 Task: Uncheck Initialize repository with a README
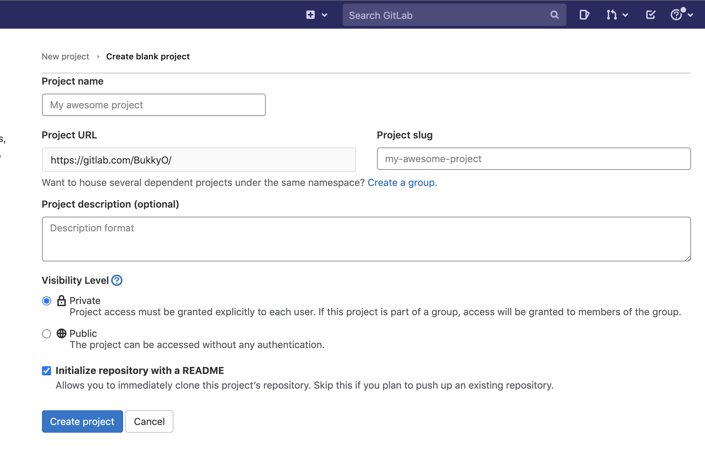(46, 370)
